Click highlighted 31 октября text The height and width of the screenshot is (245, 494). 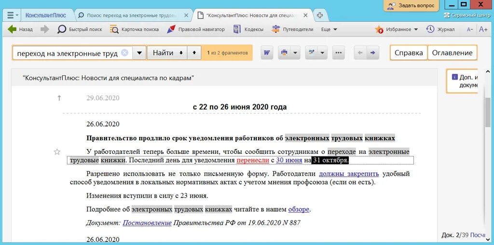tap(330, 160)
